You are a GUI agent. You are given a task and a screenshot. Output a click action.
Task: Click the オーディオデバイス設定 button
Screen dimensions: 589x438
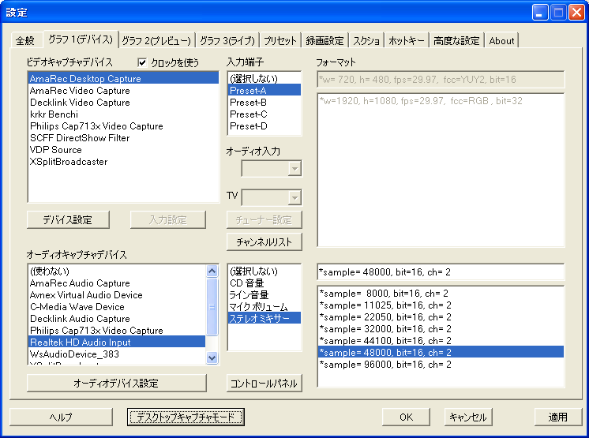click(116, 383)
